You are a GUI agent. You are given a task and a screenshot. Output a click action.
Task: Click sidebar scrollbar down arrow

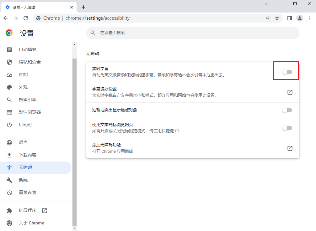75,228
